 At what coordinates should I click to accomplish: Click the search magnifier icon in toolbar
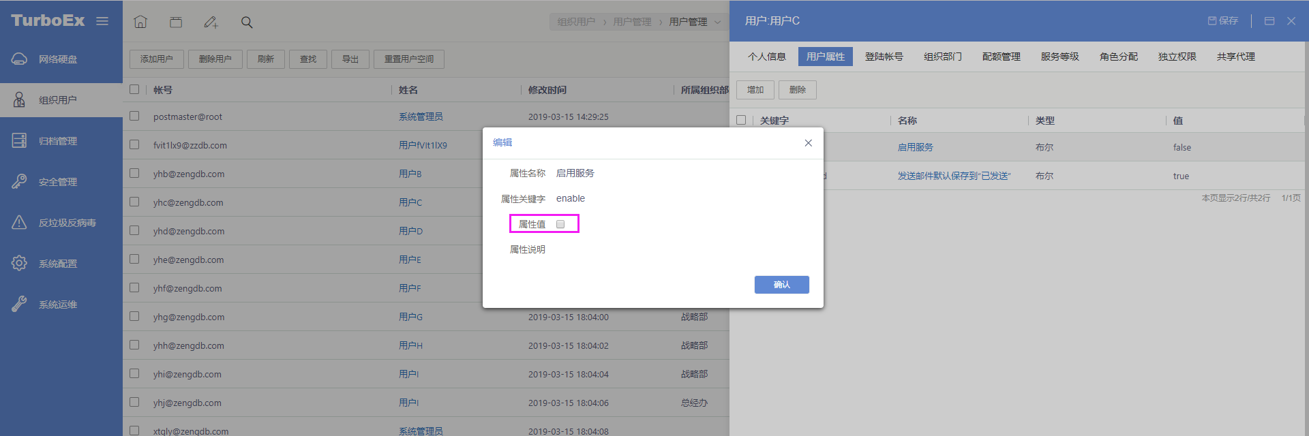[247, 22]
